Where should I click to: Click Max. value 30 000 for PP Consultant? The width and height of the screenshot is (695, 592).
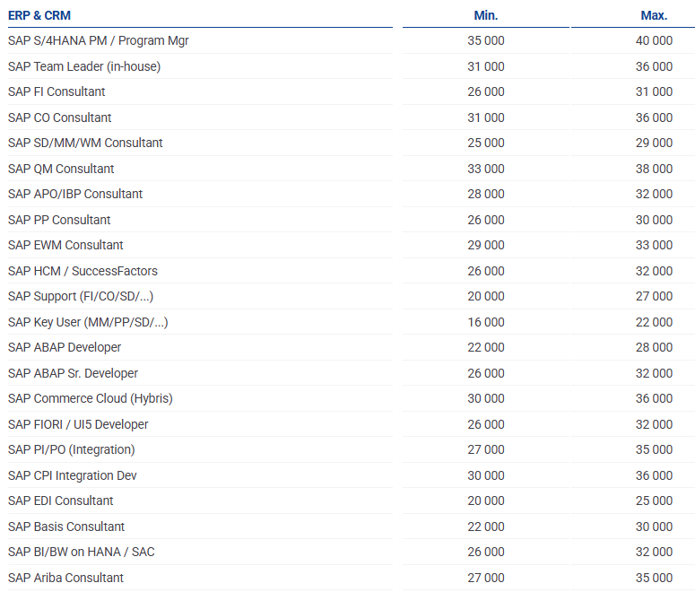click(654, 220)
